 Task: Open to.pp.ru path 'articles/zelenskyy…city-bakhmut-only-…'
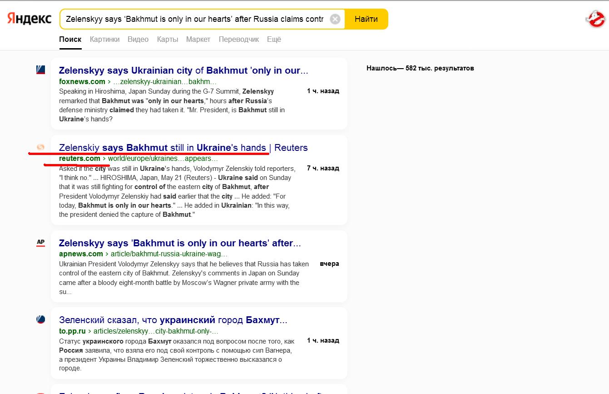[156, 331]
